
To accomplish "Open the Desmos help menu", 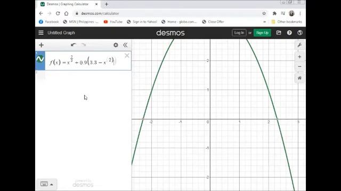I will (289, 33).
